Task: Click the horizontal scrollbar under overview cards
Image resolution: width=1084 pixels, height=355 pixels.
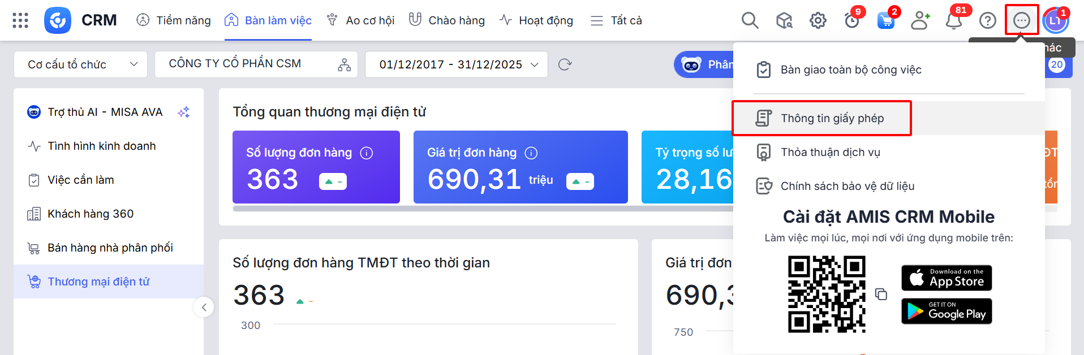Action: (483, 209)
